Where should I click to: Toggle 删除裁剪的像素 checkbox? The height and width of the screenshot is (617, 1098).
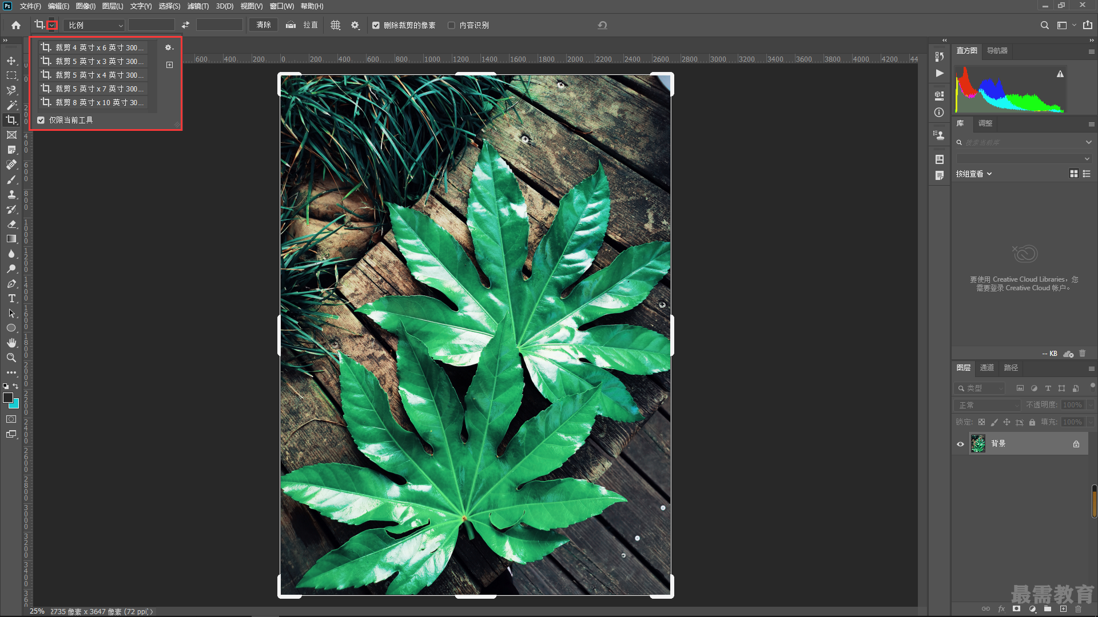click(x=376, y=25)
